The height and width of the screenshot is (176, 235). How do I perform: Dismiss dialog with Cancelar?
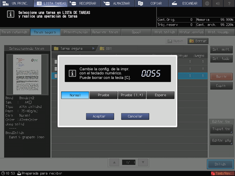tap(135, 116)
